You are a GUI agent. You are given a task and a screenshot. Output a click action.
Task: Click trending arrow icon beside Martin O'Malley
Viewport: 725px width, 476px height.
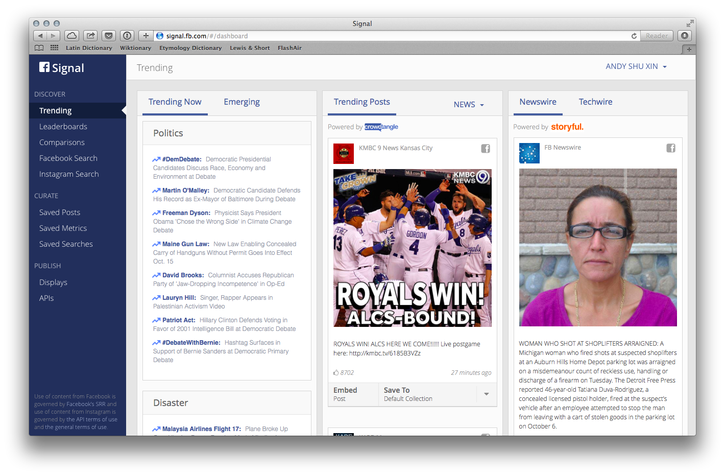(x=157, y=191)
